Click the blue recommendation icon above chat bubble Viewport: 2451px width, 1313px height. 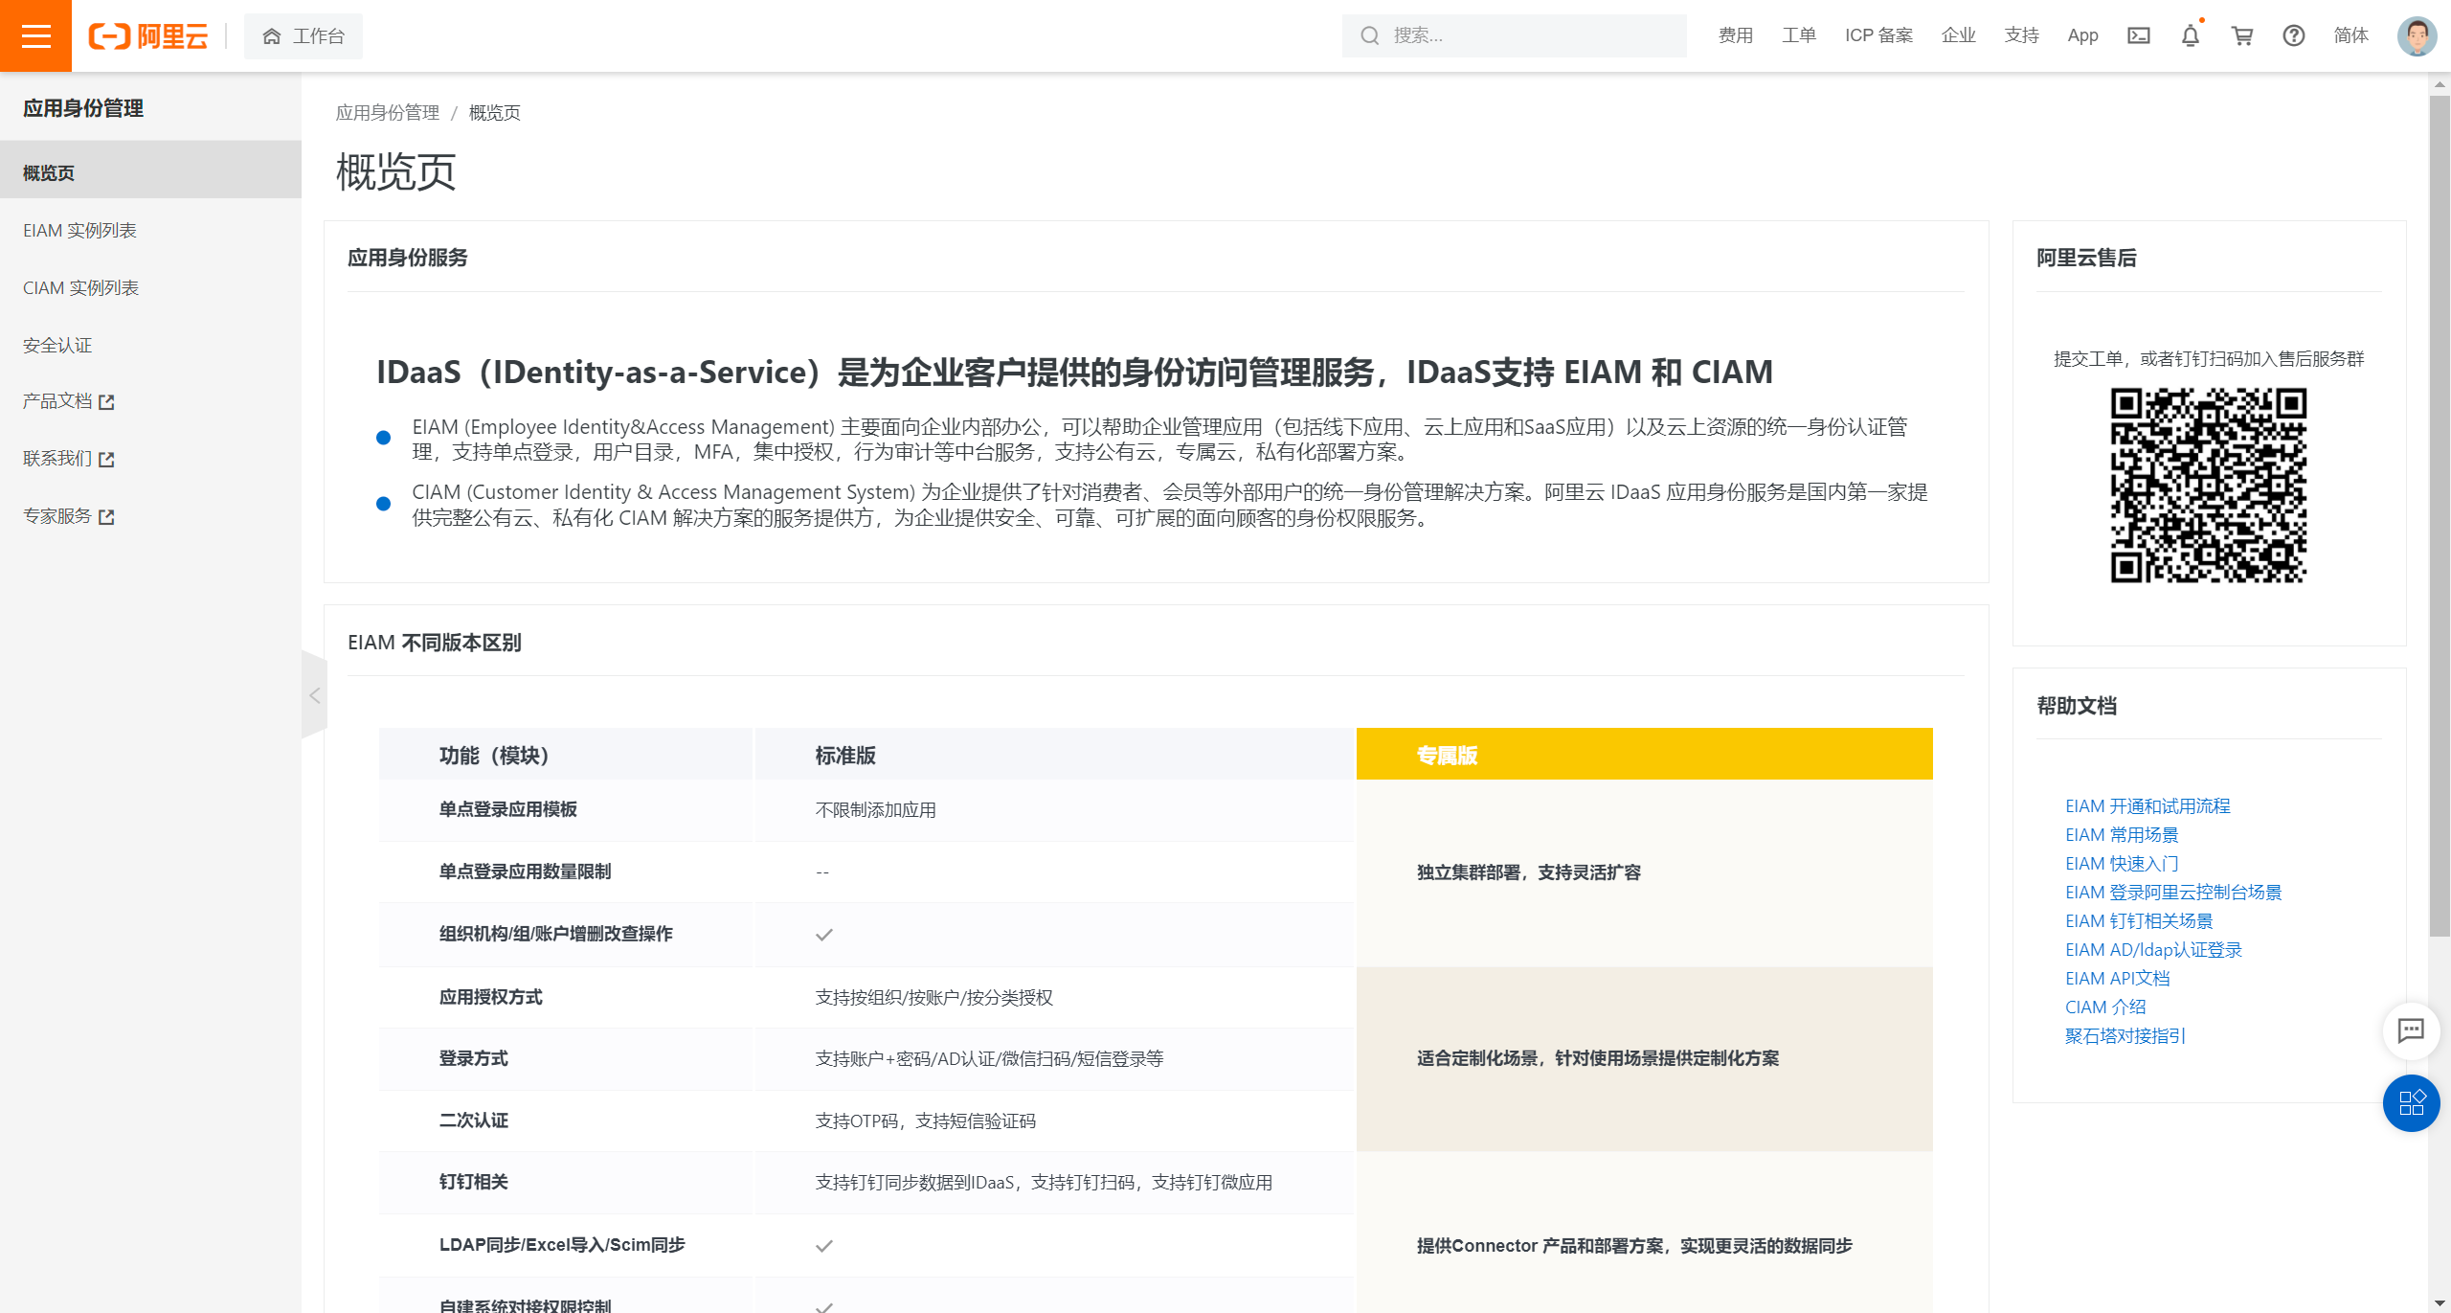coord(2412,1103)
